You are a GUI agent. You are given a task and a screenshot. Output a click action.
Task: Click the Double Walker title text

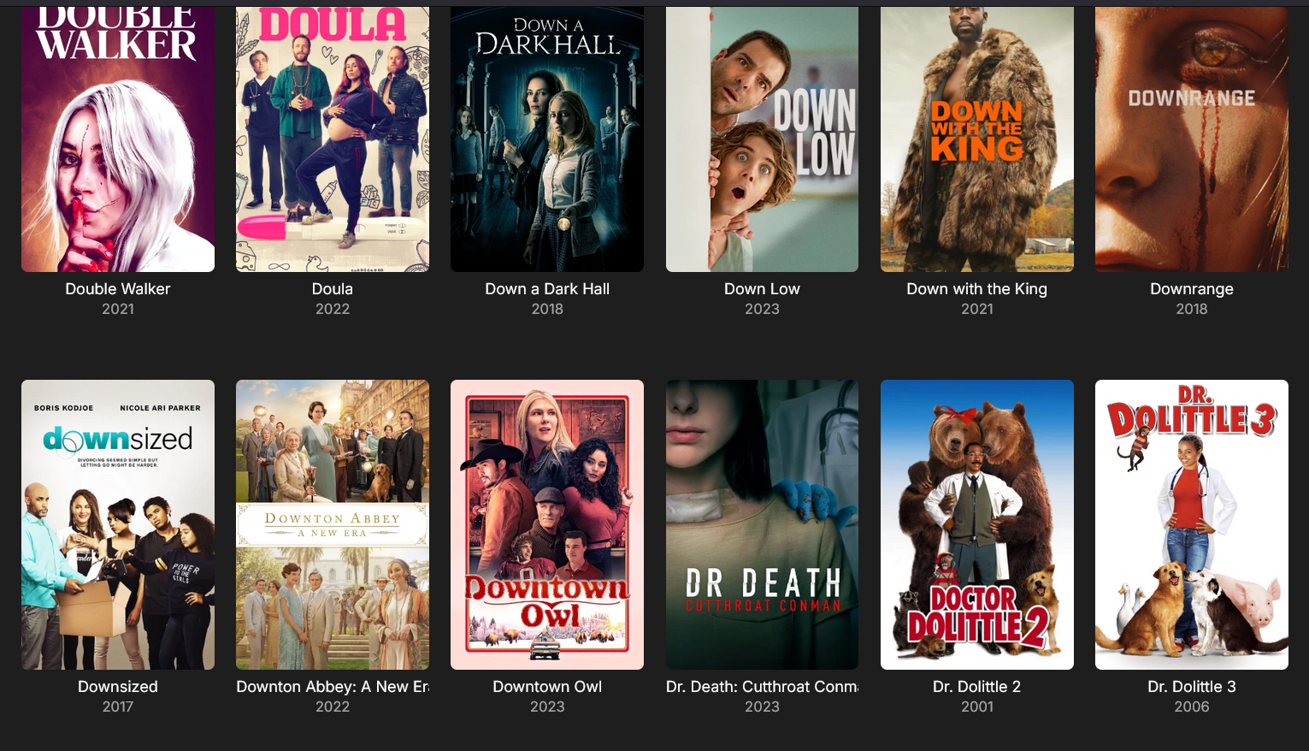[x=118, y=289]
